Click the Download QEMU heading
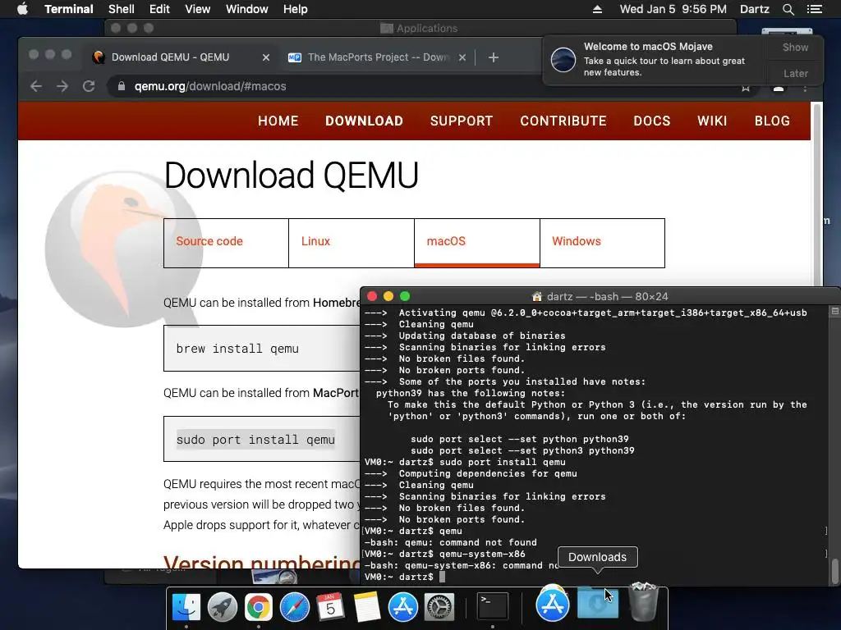Viewport: 841px width, 630px height. pyautogui.click(x=292, y=176)
